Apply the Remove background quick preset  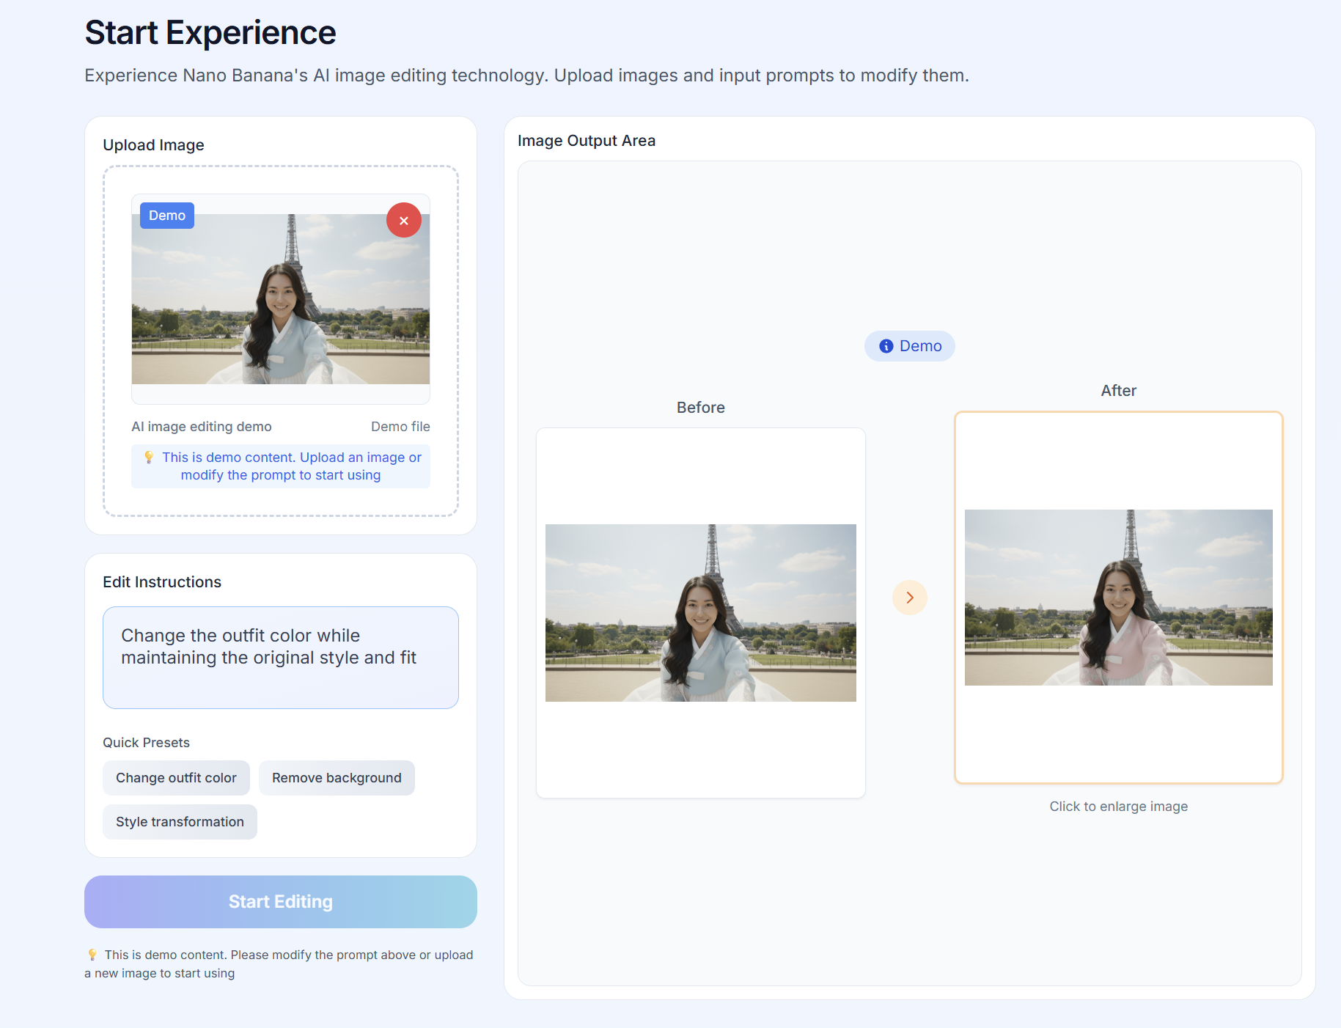(337, 778)
